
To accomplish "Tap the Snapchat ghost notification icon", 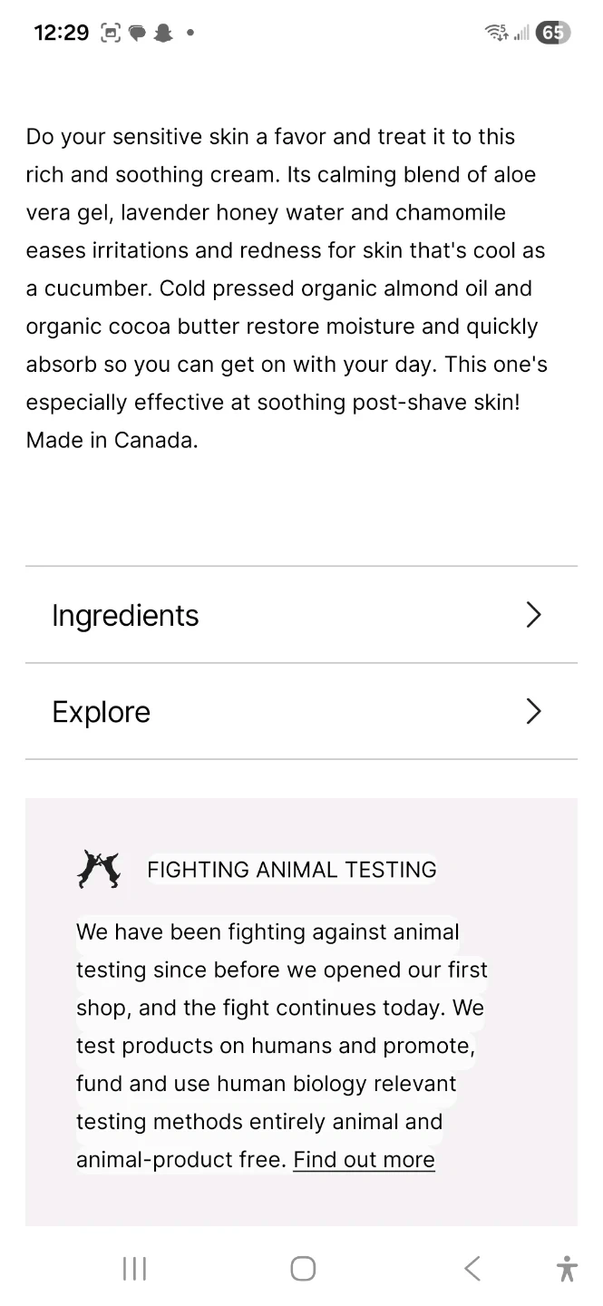I will (x=163, y=34).
